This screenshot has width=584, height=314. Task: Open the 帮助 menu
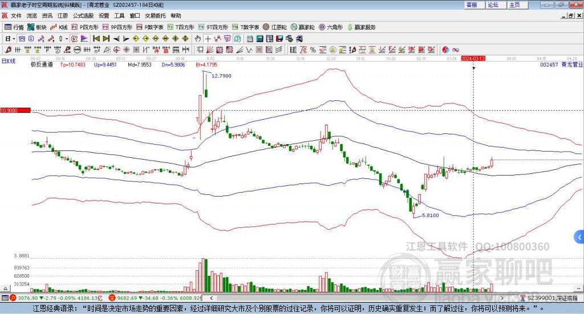pos(176,15)
